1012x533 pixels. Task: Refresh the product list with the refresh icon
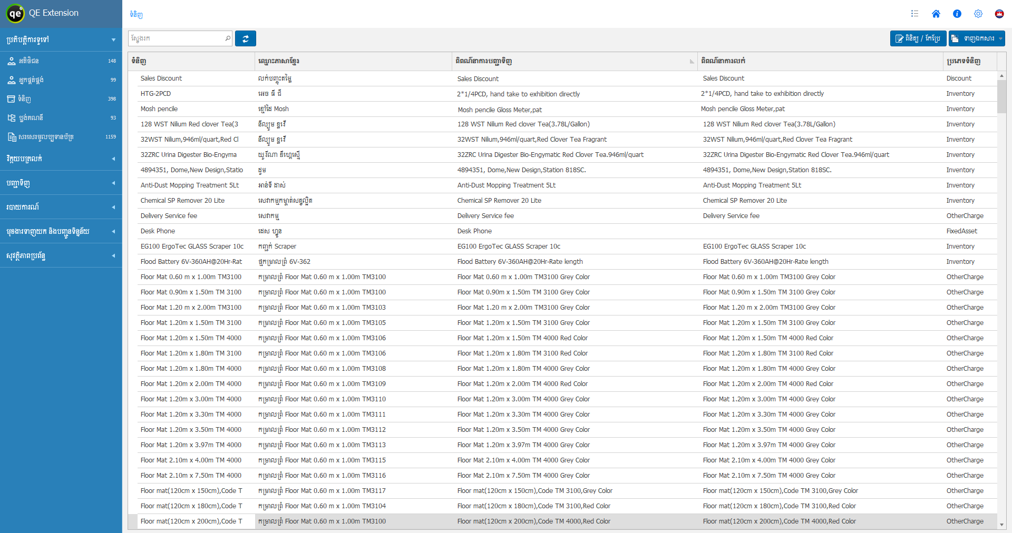click(245, 38)
